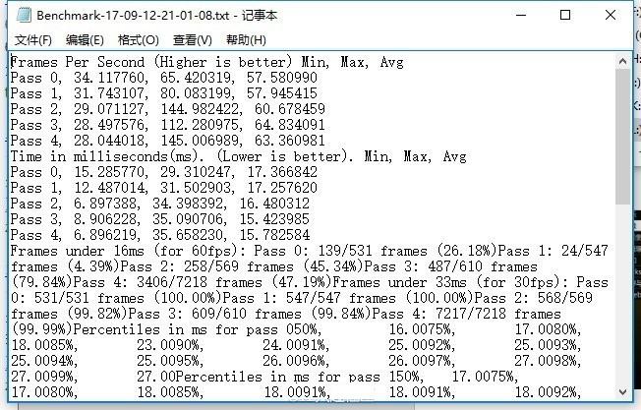Click the scrollbar down arrow
This screenshot has width=641, height=410.
pyautogui.click(x=622, y=391)
